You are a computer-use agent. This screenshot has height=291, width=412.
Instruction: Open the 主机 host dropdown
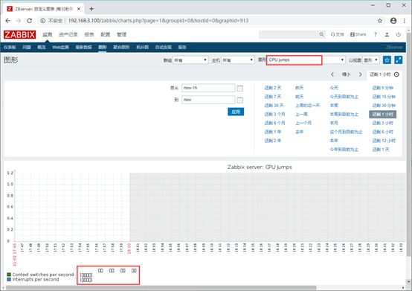coord(238,60)
